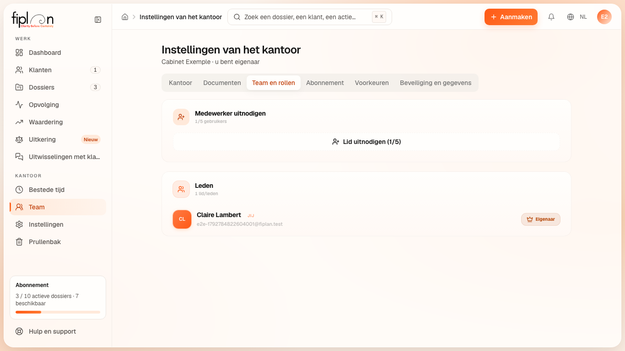Viewport: 625px width, 351px height.
Task: Open Hulp en support
Action: click(x=58, y=331)
